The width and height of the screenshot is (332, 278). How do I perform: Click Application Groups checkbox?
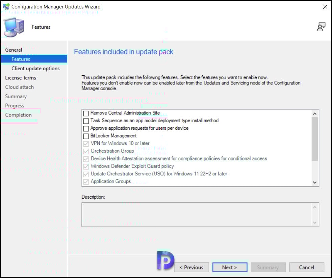86,182
